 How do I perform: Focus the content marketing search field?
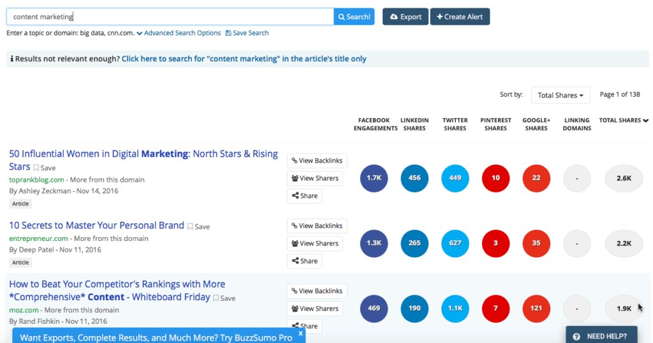click(170, 17)
